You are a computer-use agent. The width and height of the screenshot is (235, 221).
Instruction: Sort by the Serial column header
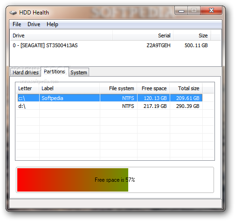pos(143,36)
